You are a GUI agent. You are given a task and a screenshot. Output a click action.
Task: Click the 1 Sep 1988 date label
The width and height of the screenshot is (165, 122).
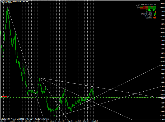pos(36,121)
